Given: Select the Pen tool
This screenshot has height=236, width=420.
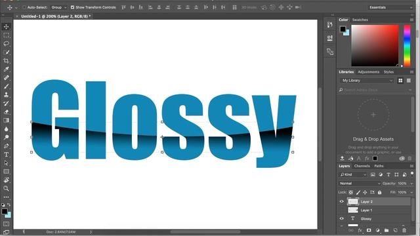Looking at the screenshot, I should click(x=6, y=146).
